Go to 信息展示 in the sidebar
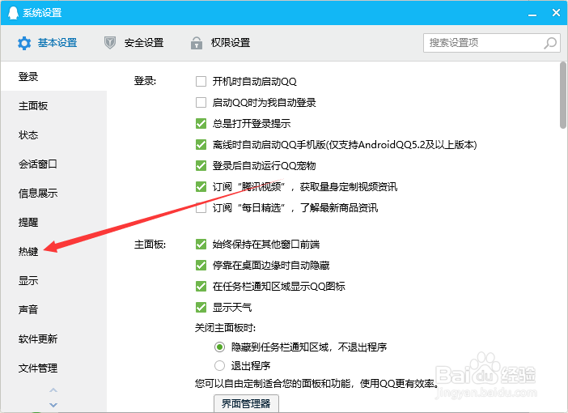The width and height of the screenshot is (568, 413). pos(53,194)
